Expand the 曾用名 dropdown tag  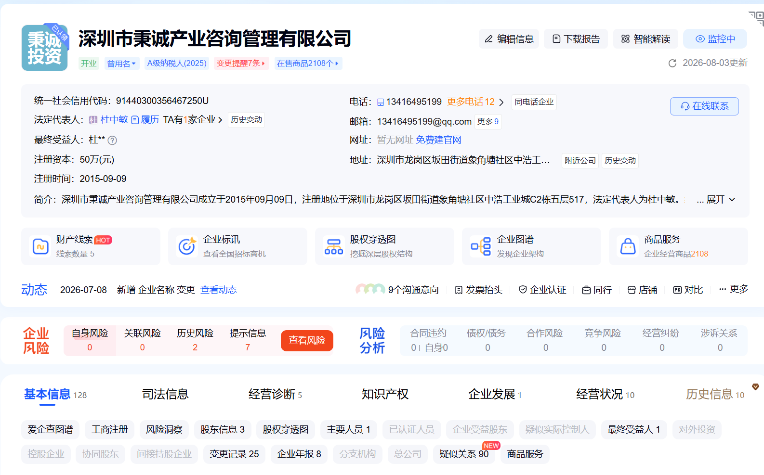pyautogui.click(x=121, y=64)
